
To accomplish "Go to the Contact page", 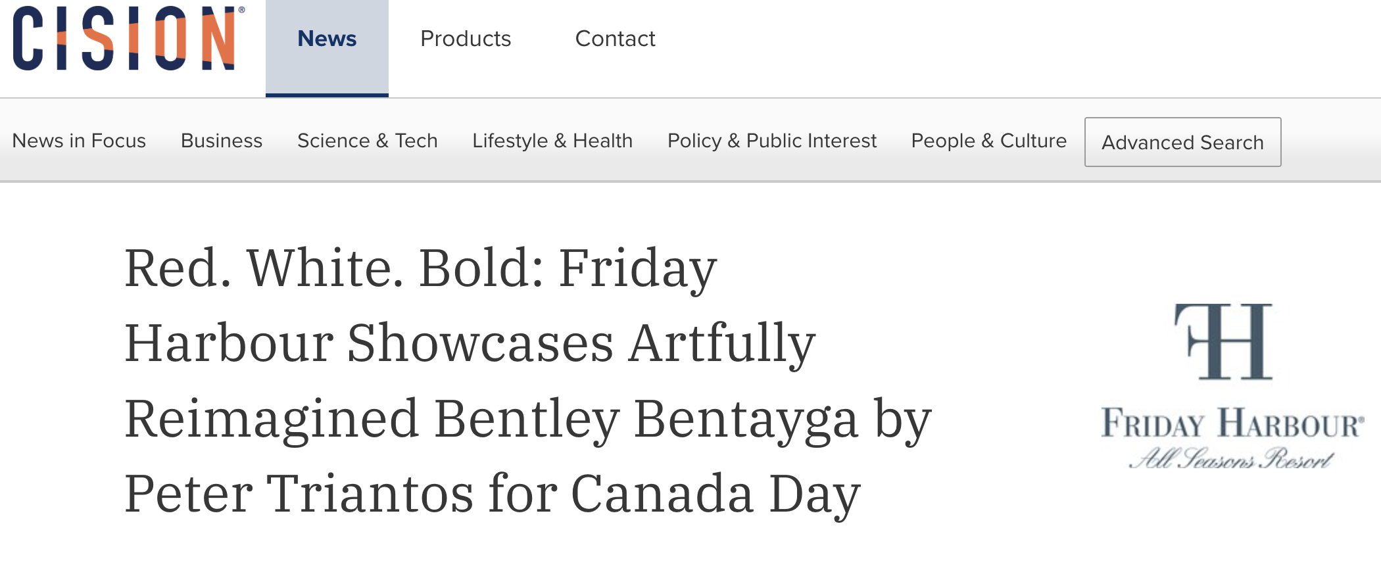I will click(615, 39).
